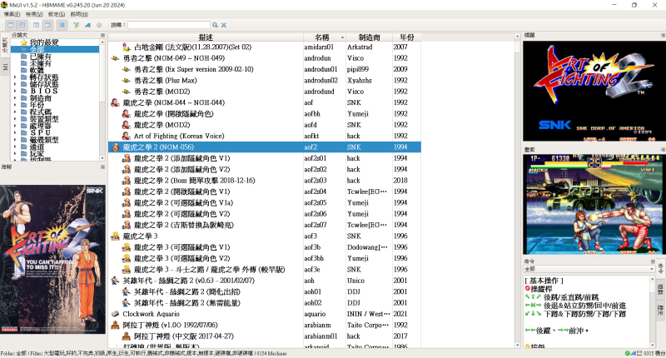Click the gameplay snapshot image

coord(594,205)
